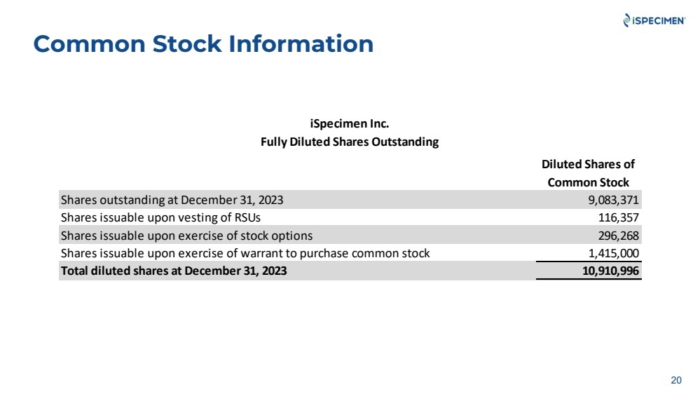Click the 116,357 RSU shares value
Image resolution: width=700 pixels, height=394 pixels.
tap(618, 217)
